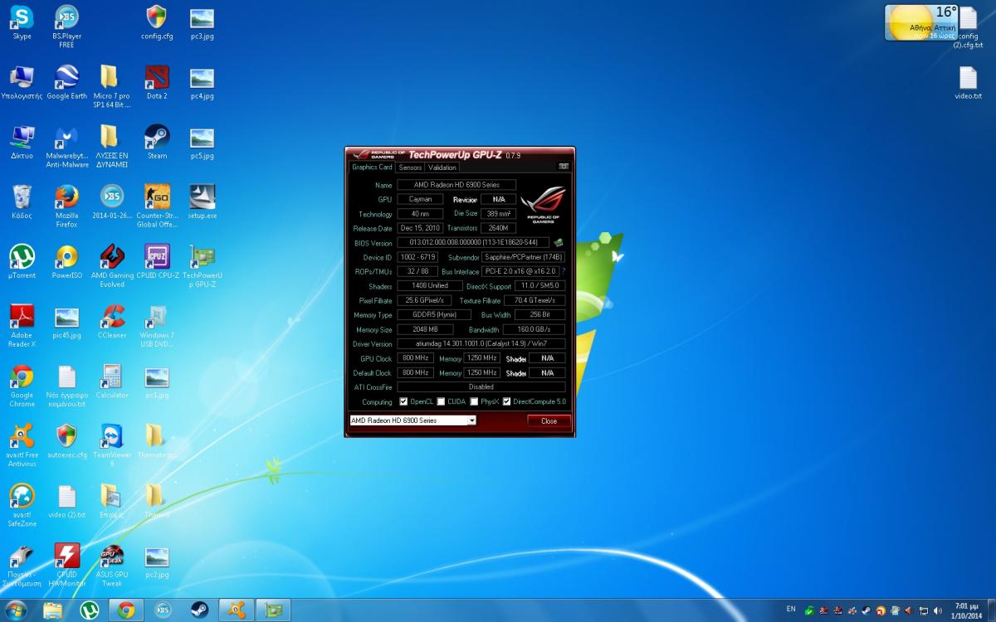This screenshot has width=996, height=622.
Task: Uncheck the OpenCL checkbox
Action: tap(403, 401)
